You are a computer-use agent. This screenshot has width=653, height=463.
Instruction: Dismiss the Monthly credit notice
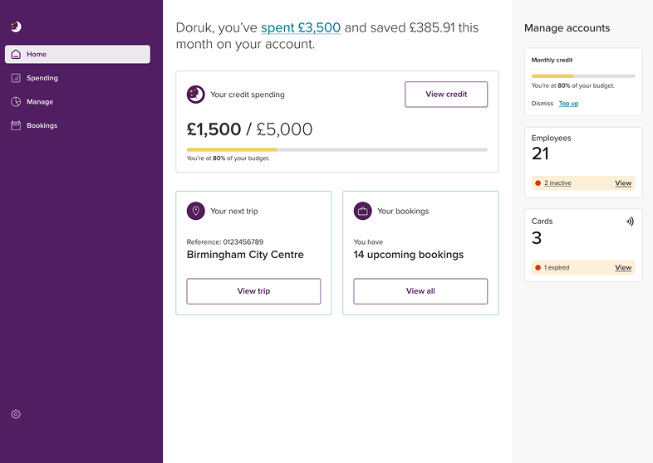(x=542, y=104)
